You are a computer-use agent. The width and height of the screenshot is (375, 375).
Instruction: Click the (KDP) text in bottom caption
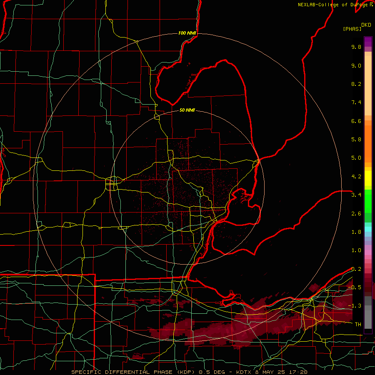point(185,372)
